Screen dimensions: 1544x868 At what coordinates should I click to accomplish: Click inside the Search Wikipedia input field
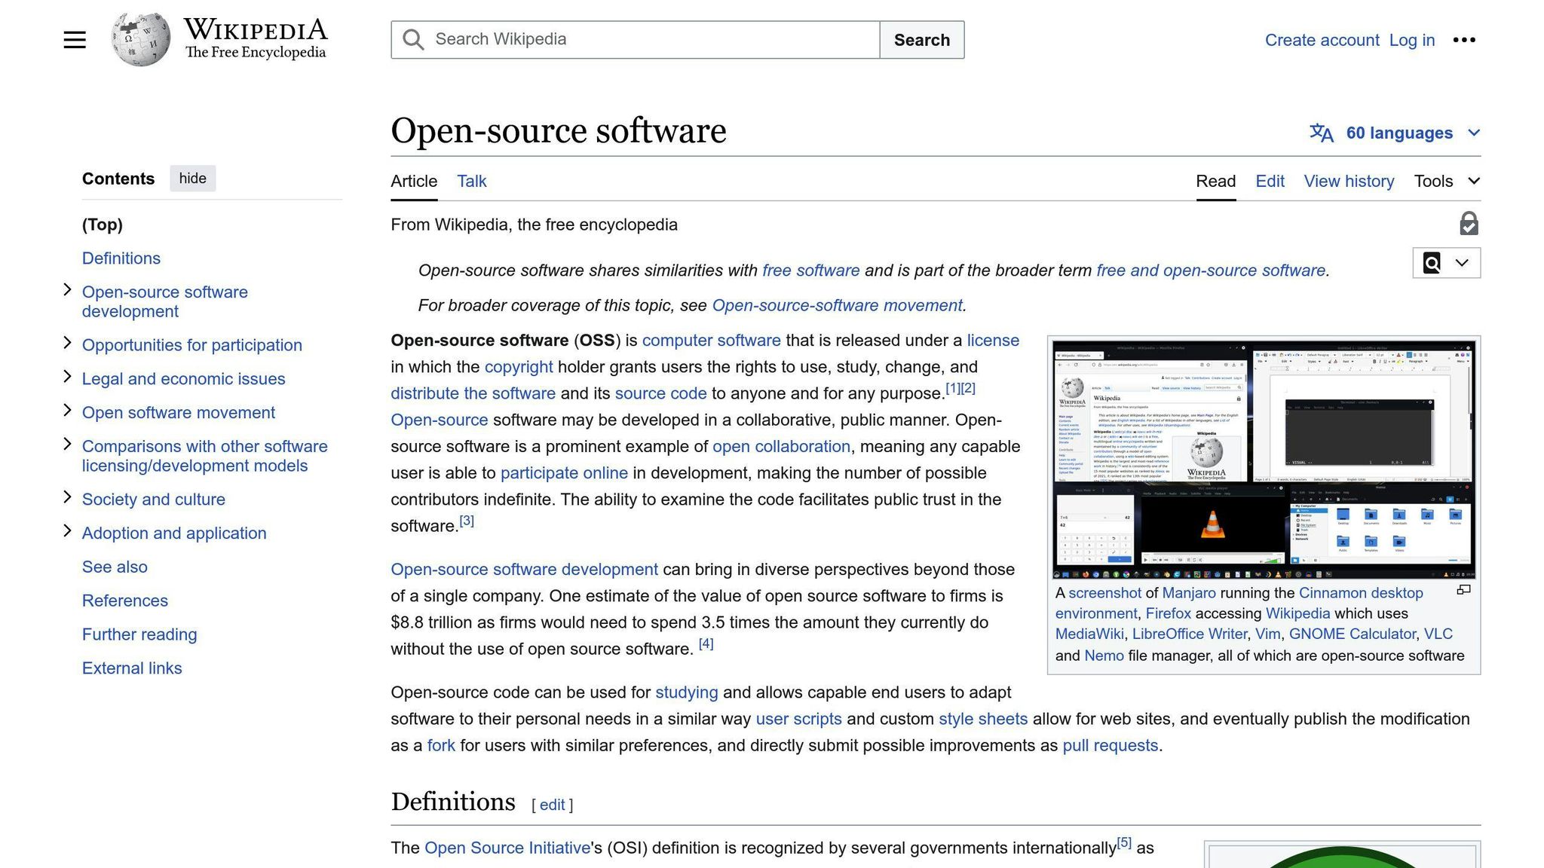click(x=641, y=39)
